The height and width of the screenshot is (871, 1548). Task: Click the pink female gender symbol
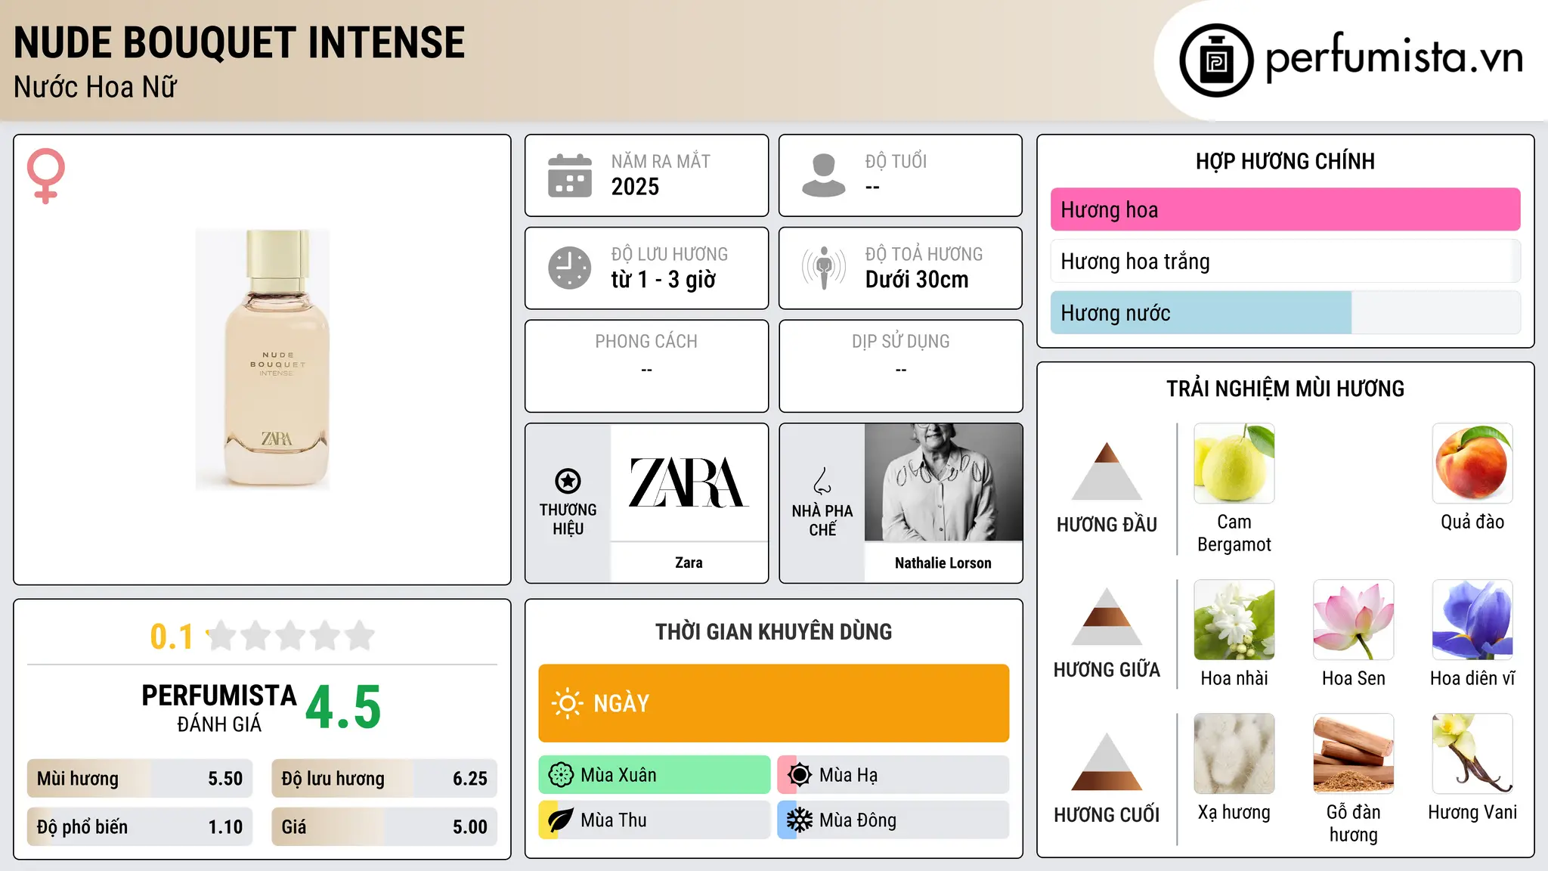pyautogui.click(x=46, y=175)
